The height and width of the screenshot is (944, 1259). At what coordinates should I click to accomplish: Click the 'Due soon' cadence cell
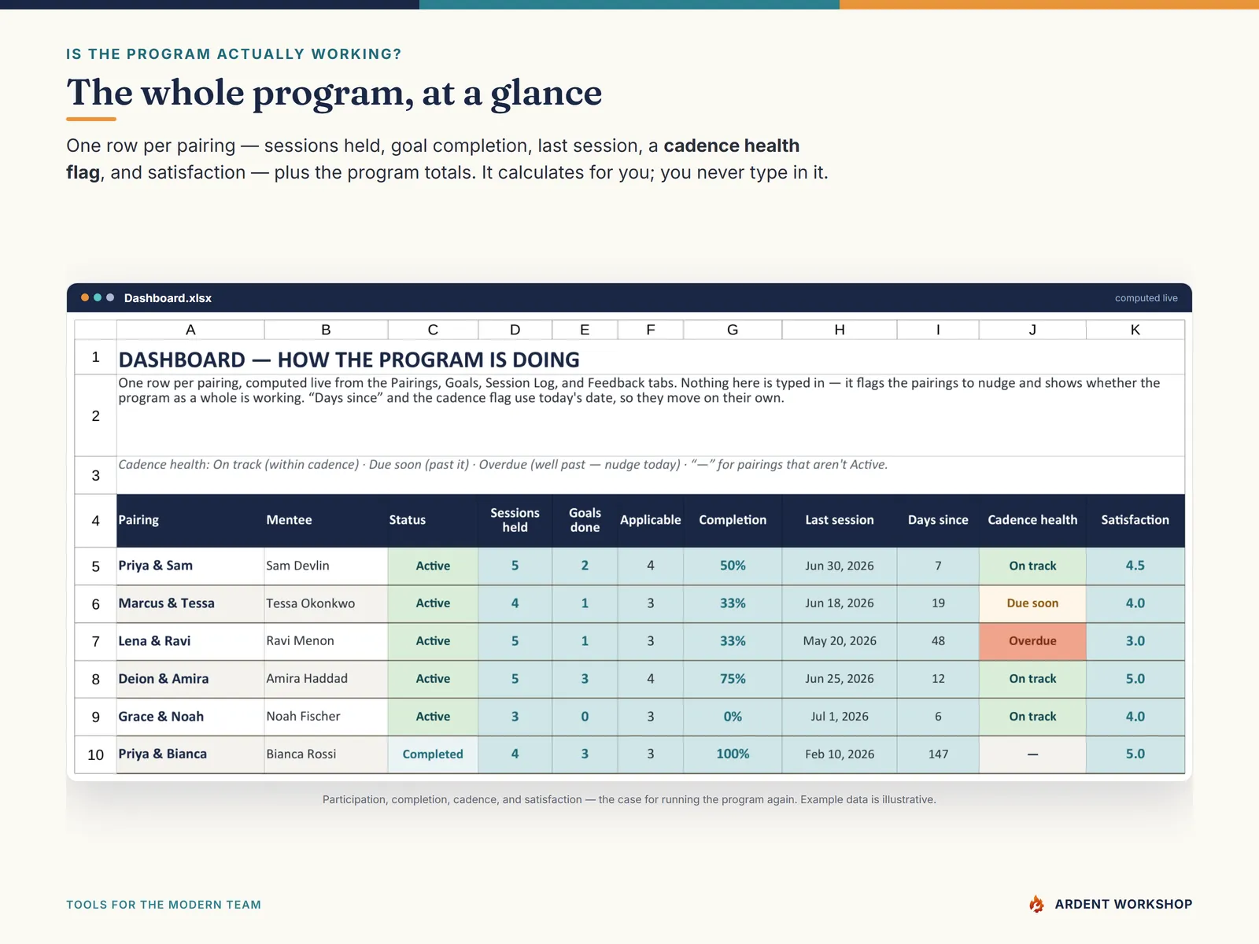click(x=1032, y=603)
